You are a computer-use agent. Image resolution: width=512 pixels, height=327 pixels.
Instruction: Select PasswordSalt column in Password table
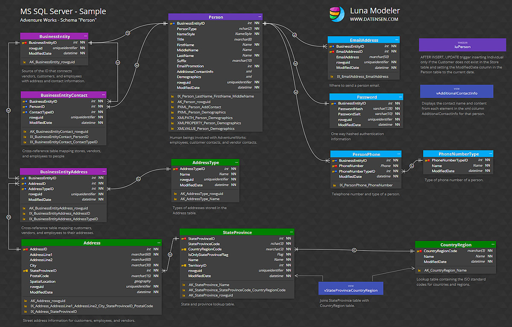coord(366,114)
